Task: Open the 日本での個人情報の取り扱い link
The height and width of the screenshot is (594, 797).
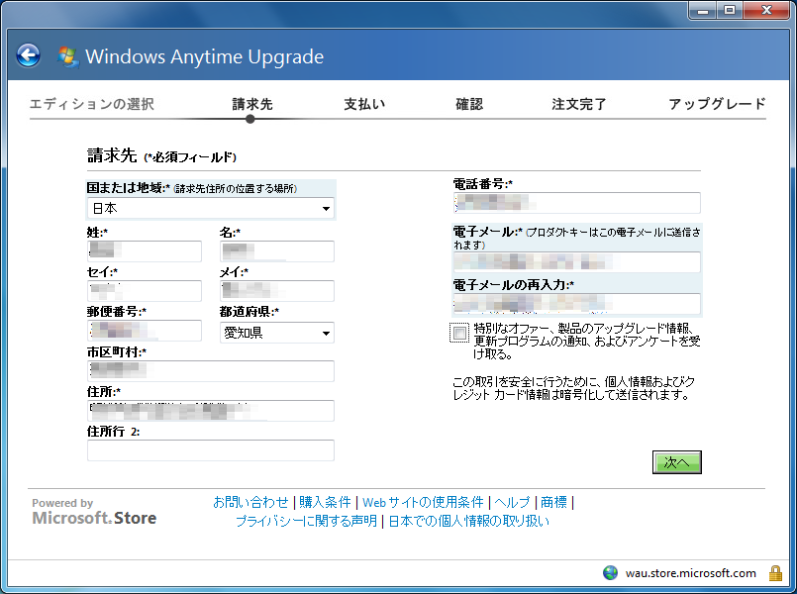Action: (467, 521)
